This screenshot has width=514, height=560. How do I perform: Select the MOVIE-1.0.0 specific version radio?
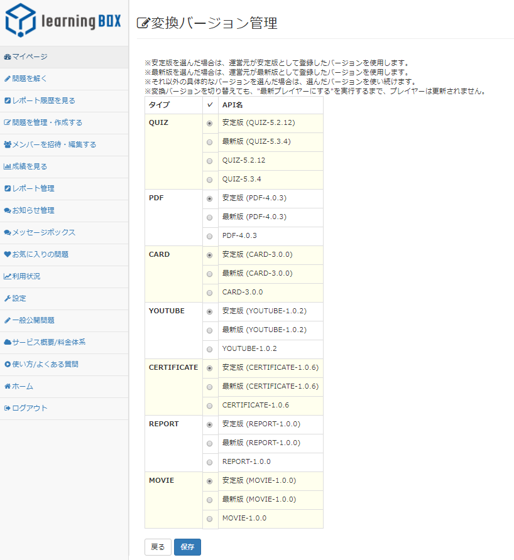[x=209, y=519]
